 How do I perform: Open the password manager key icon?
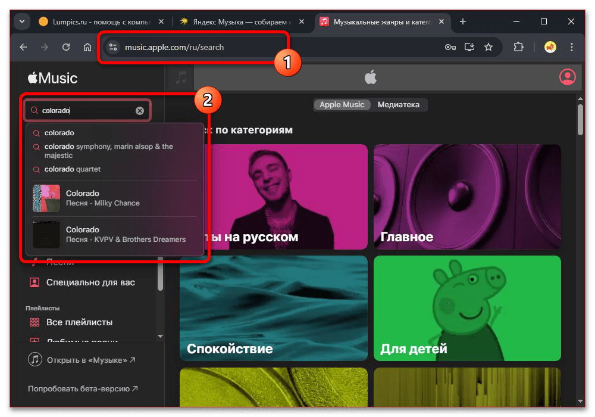(x=450, y=46)
